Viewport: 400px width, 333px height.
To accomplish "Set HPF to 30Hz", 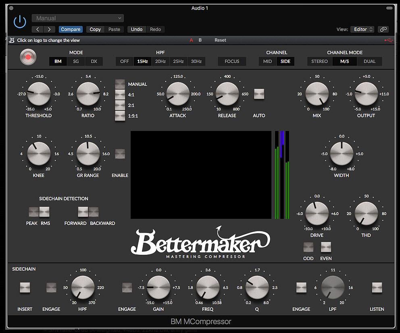I will (x=196, y=61).
